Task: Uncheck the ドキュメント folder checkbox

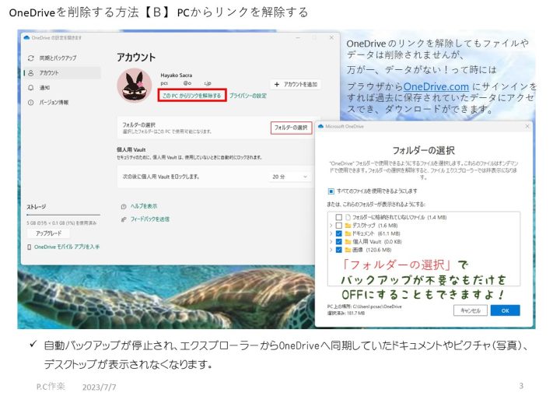Action: pyautogui.click(x=338, y=233)
